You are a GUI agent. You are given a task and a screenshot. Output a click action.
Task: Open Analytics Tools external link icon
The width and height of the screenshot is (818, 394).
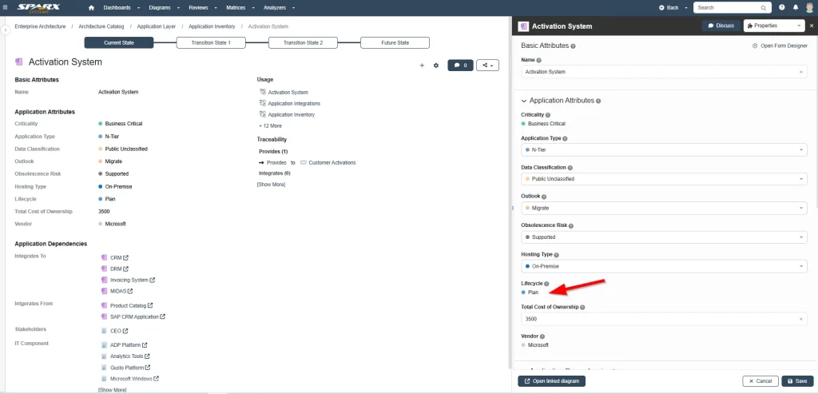click(x=148, y=356)
